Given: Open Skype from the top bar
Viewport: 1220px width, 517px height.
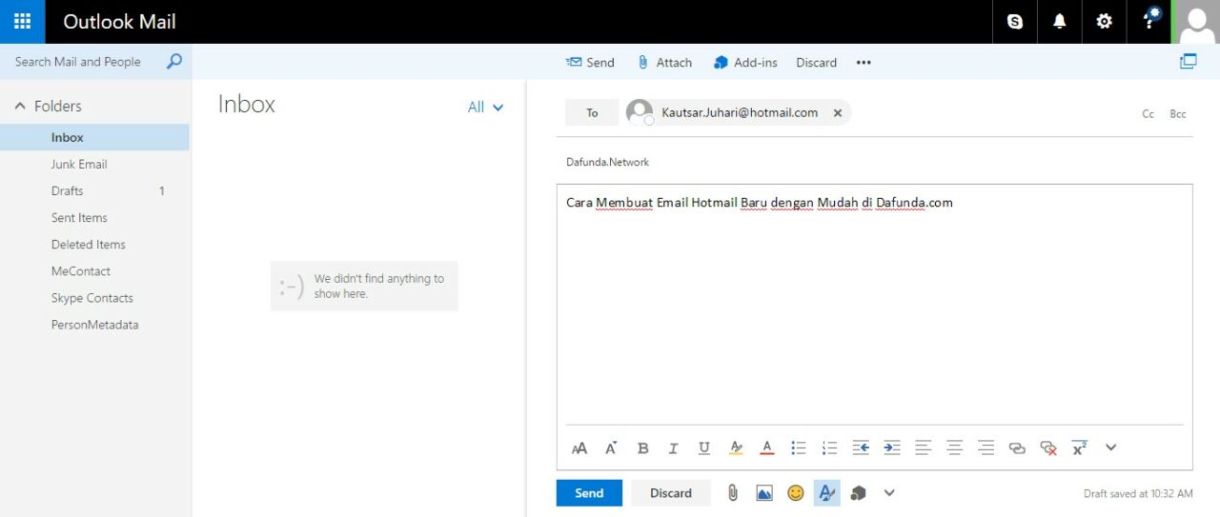Looking at the screenshot, I should coord(1015,21).
